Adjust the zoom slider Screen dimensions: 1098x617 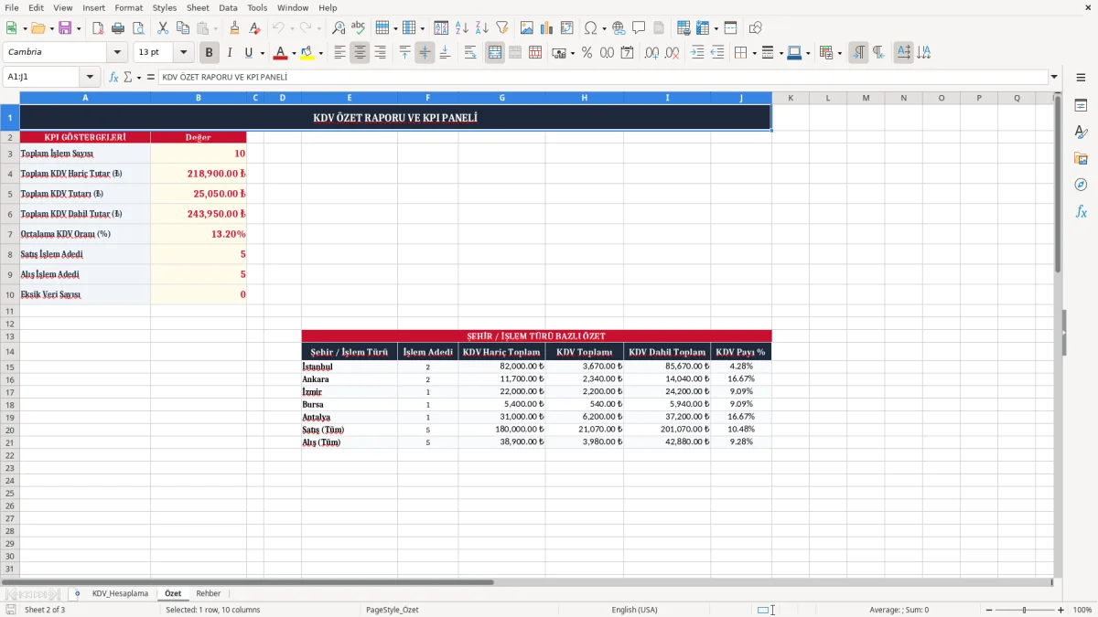coord(1024,610)
